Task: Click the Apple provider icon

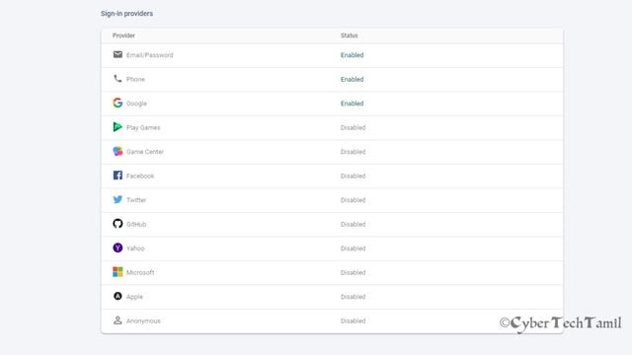Action: [x=118, y=296]
